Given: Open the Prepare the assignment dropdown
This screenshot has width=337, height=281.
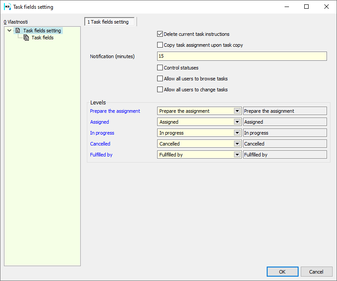Looking at the screenshot, I should click(237, 111).
